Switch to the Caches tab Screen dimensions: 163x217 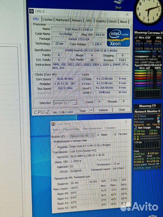(x=47, y=20)
